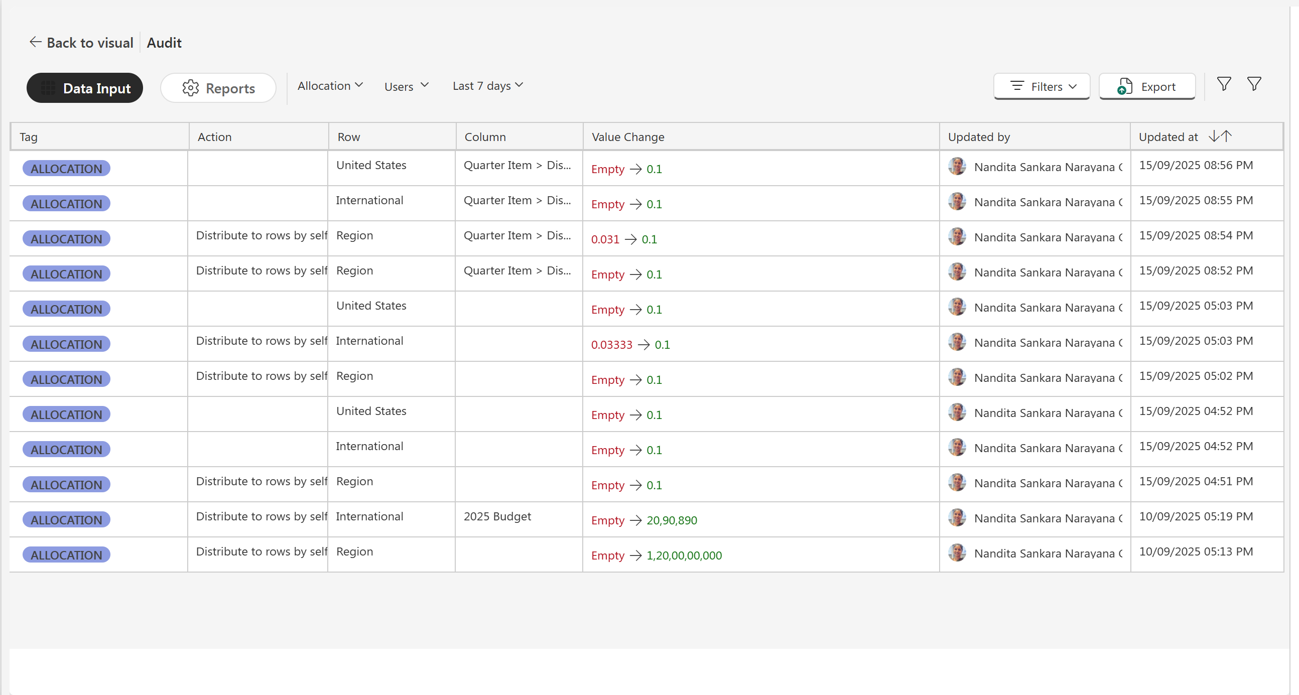Click the Updated at sort arrows
The height and width of the screenshot is (695, 1299).
1220,136
